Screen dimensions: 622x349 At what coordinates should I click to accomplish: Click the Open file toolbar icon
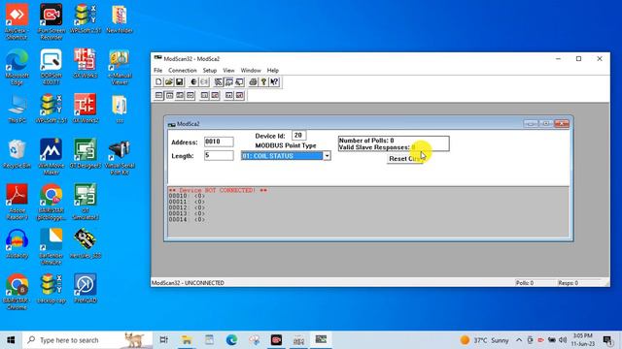(x=169, y=81)
